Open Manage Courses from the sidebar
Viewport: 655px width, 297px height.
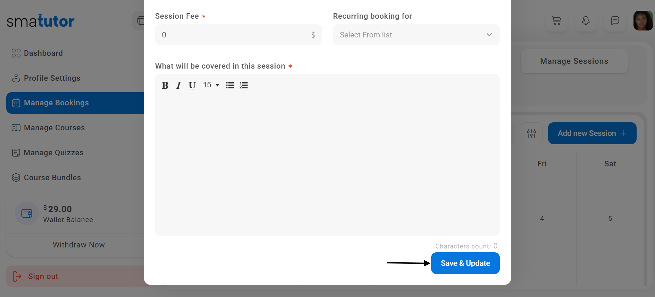tap(54, 128)
